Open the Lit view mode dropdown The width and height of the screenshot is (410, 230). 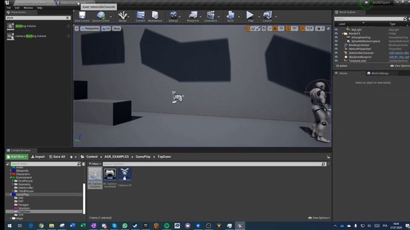[x=106, y=28]
